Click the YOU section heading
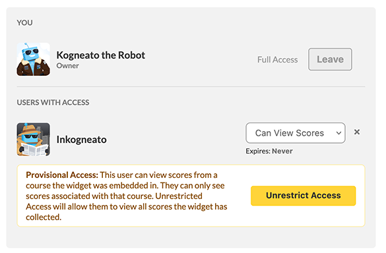This screenshot has width=386, height=253. pyautogui.click(x=24, y=22)
